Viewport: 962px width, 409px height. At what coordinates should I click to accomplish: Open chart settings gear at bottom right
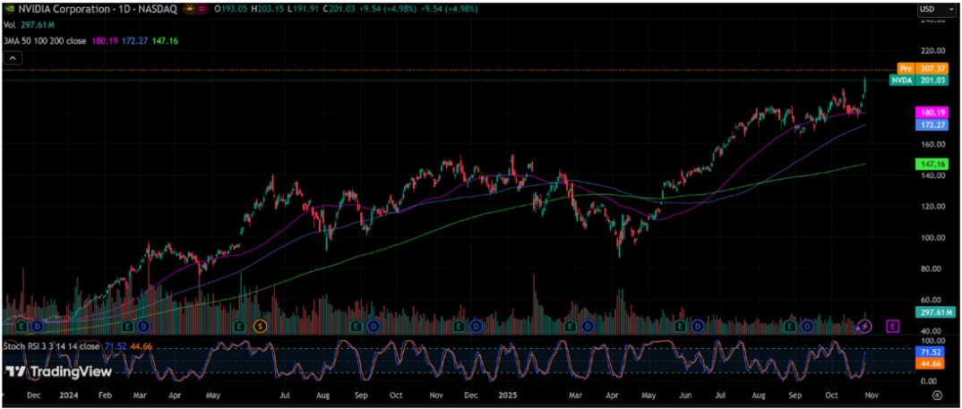tap(936, 394)
